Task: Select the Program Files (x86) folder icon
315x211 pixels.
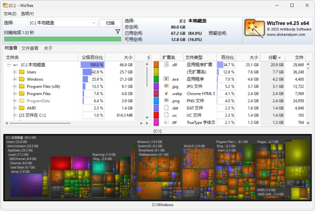Action: pos(22,86)
